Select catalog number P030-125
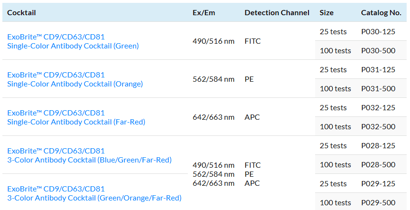Image resolution: width=410 pixels, height=210 pixels. 378,31
